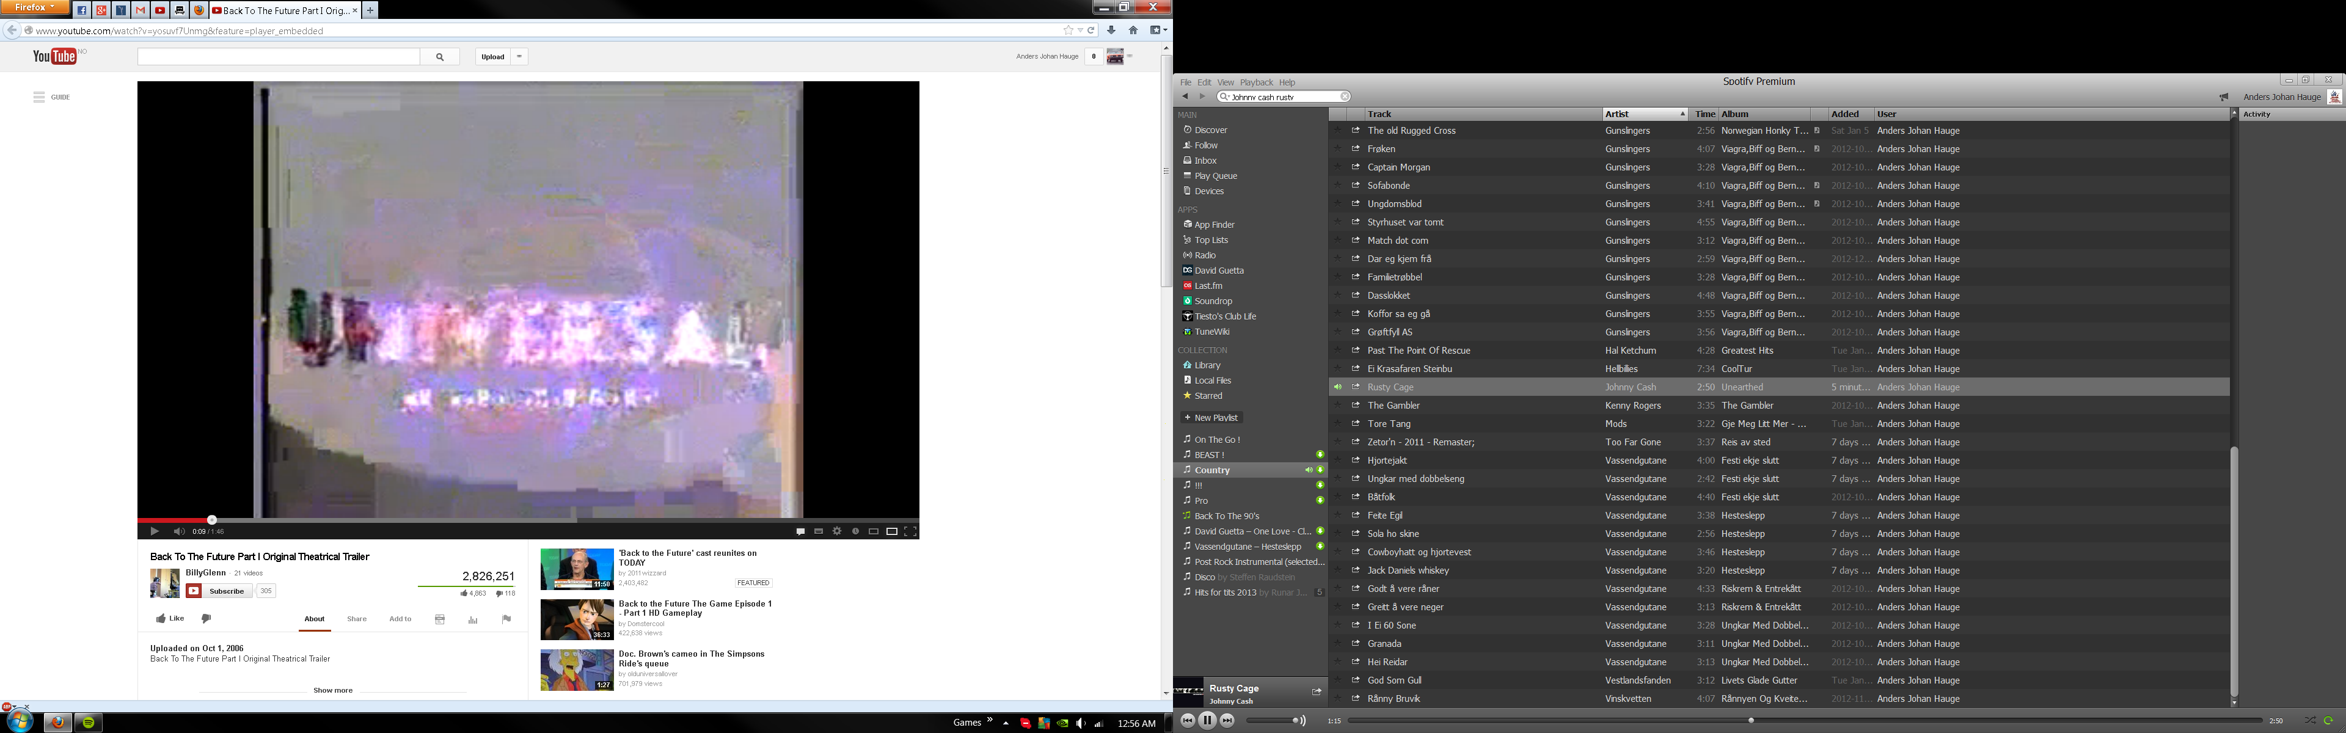This screenshot has height=733, width=2346.
Task: Open YouTube player settings gear
Action: point(837,532)
